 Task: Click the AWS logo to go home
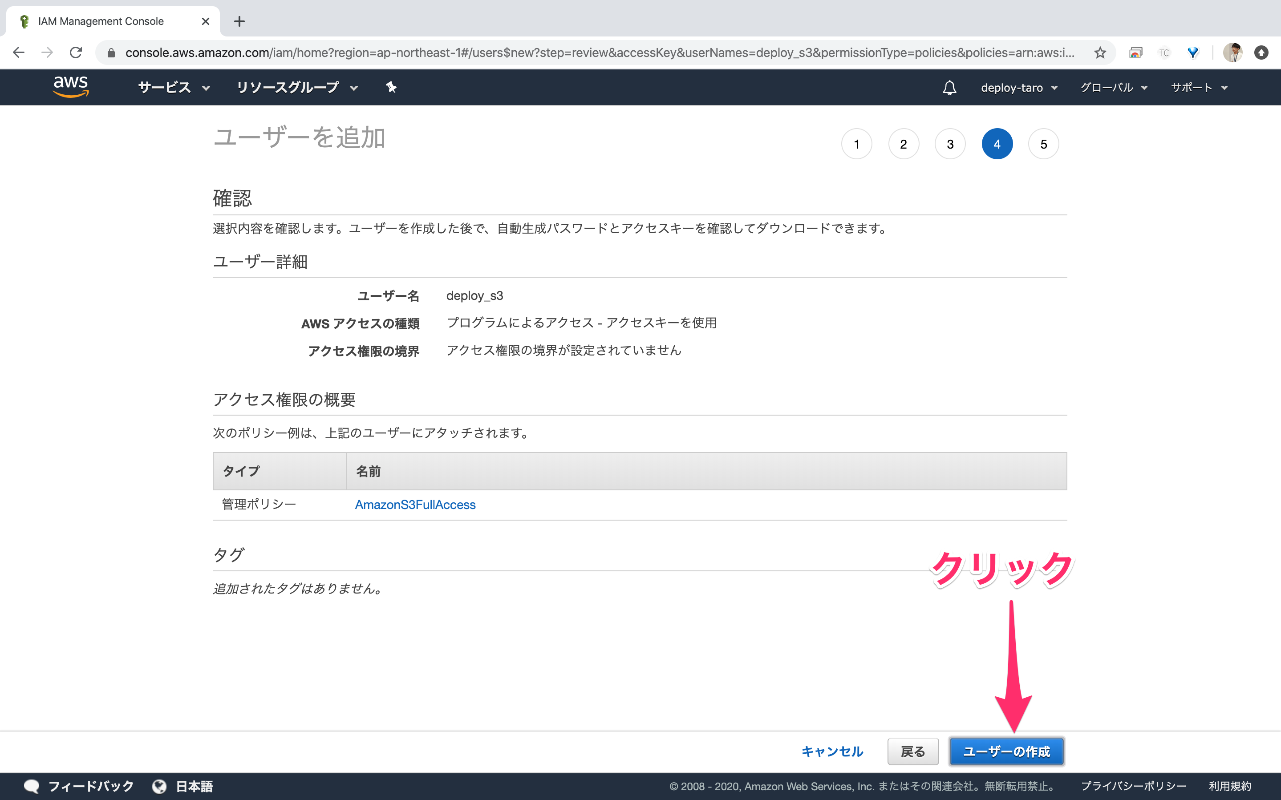(70, 87)
